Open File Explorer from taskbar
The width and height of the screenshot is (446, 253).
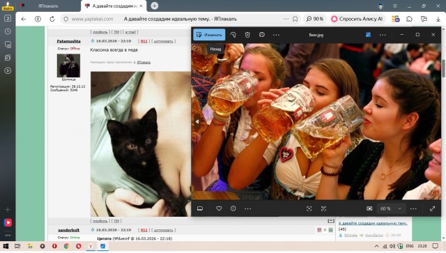[30, 246]
